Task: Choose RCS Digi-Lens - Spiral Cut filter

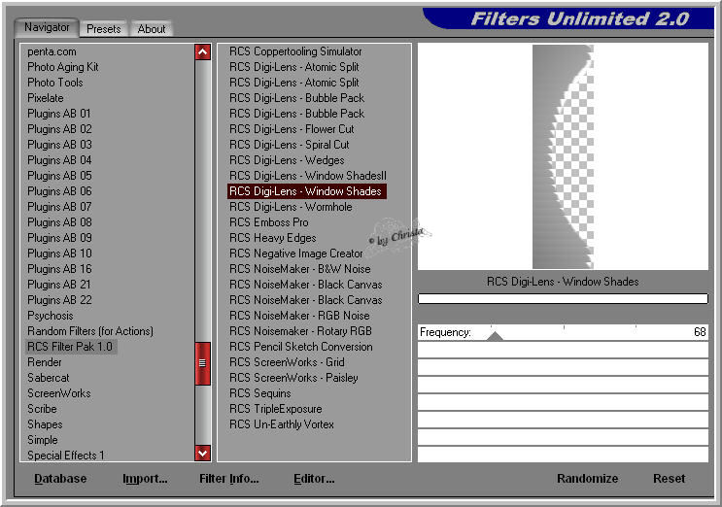Action: click(290, 145)
